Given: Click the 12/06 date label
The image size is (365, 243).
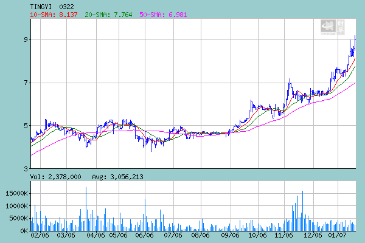Looking at the screenshot, I should click(313, 235).
